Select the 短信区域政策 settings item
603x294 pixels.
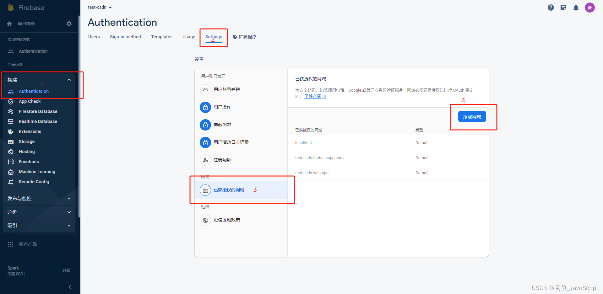(241, 220)
